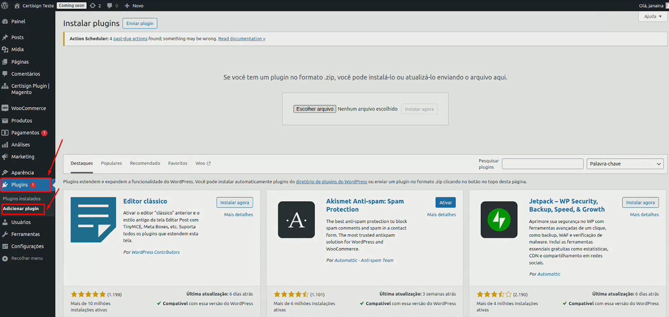Image resolution: width=669 pixels, height=317 pixels.
Task: Open the Read documentation link
Action: point(242,39)
